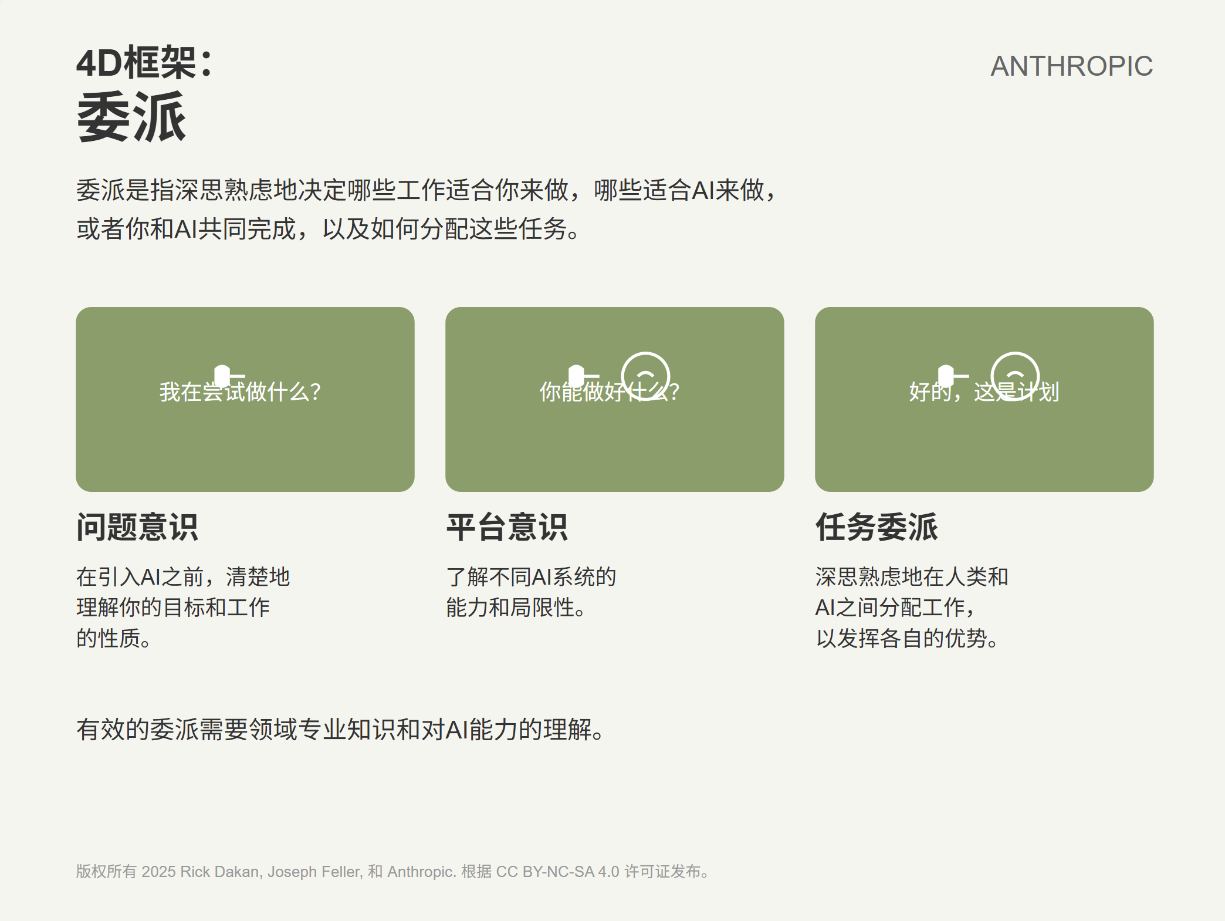Click the sentence 有效的委派需要领域专业知识
The height and width of the screenshot is (921, 1225).
tap(340, 730)
